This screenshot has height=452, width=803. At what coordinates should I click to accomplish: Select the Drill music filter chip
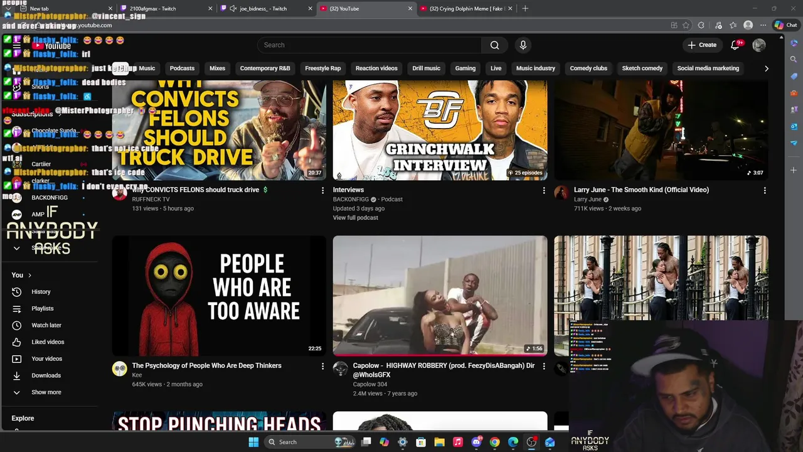point(426,68)
